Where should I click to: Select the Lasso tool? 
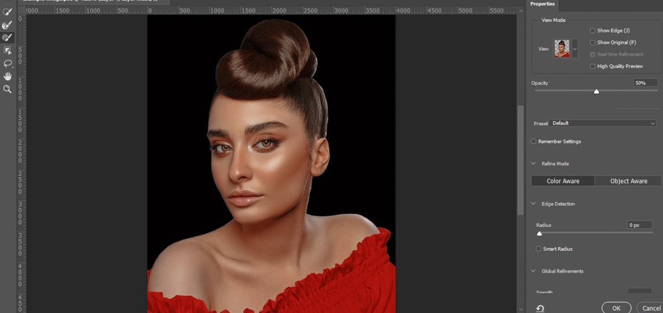(x=7, y=64)
